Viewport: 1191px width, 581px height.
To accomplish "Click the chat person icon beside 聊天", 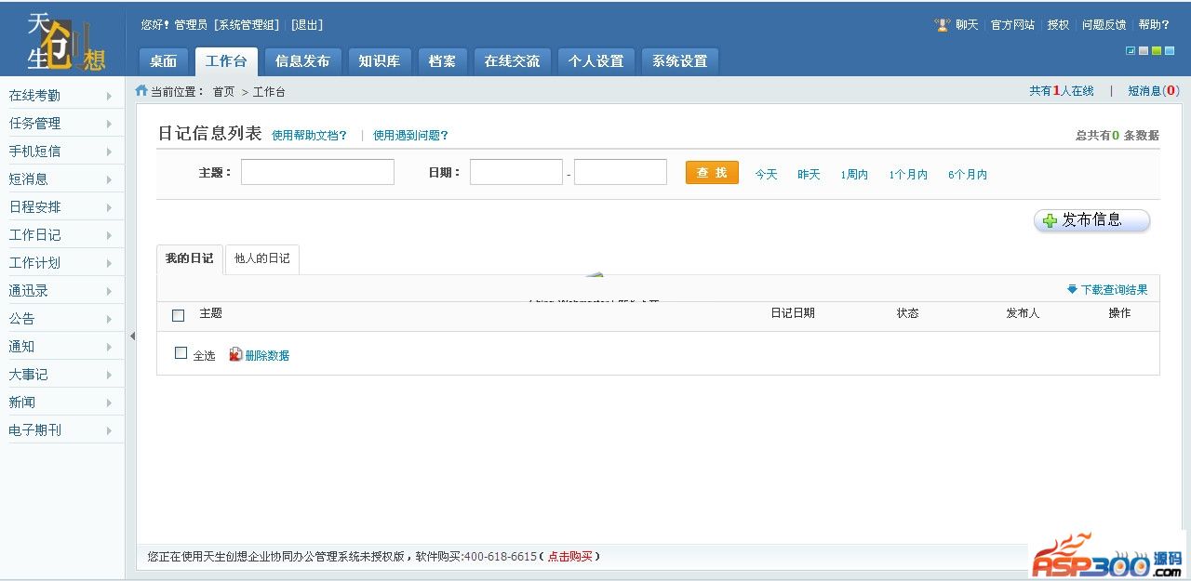I will tap(943, 25).
